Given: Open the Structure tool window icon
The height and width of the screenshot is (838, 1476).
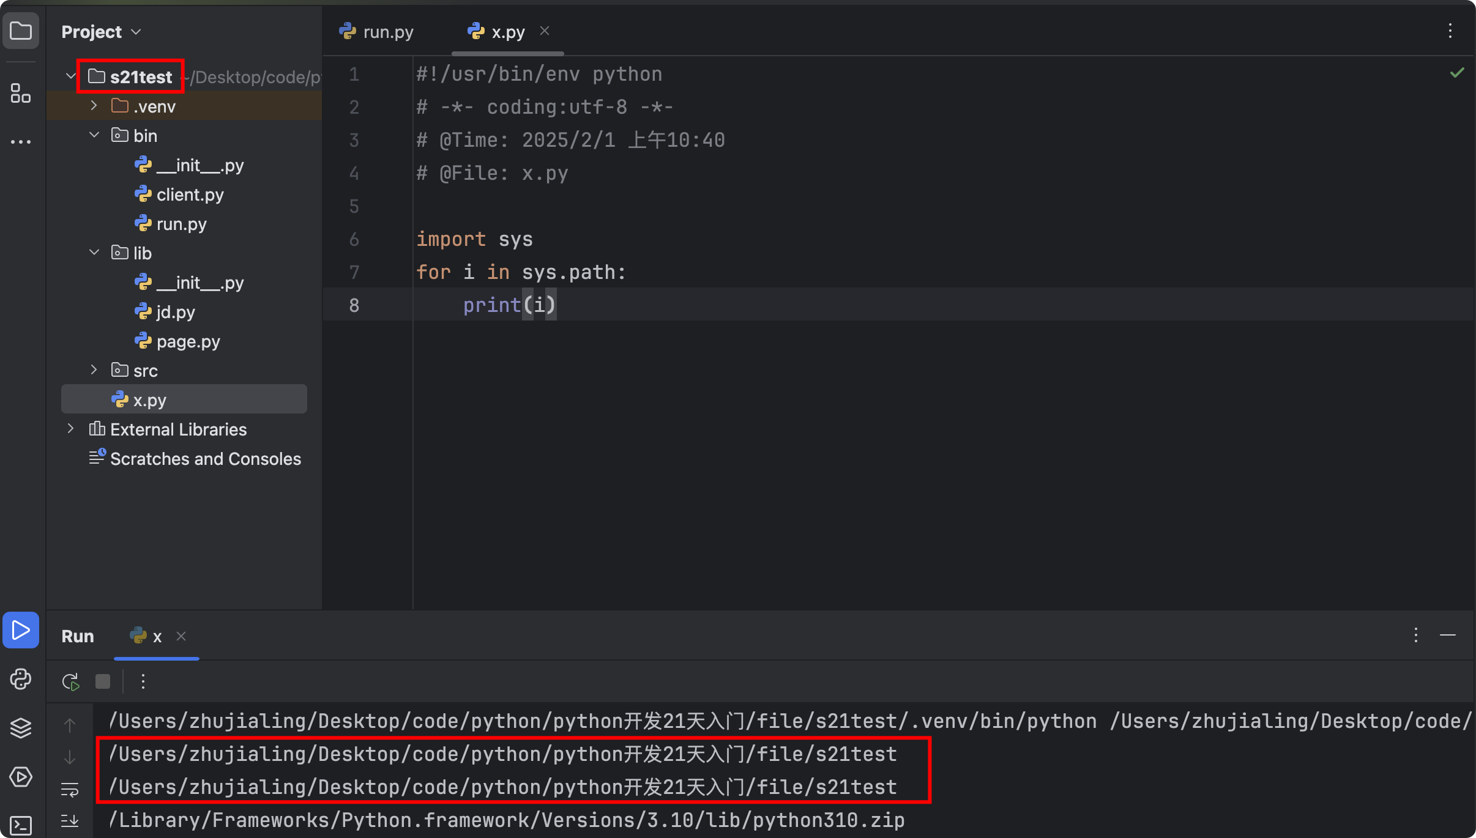Looking at the screenshot, I should tap(20, 93).
